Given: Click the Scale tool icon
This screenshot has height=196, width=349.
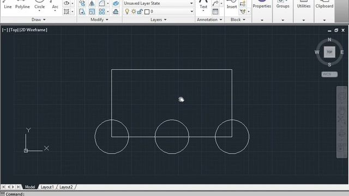Looking at the screenshot, I should click(x=92, y=11).
